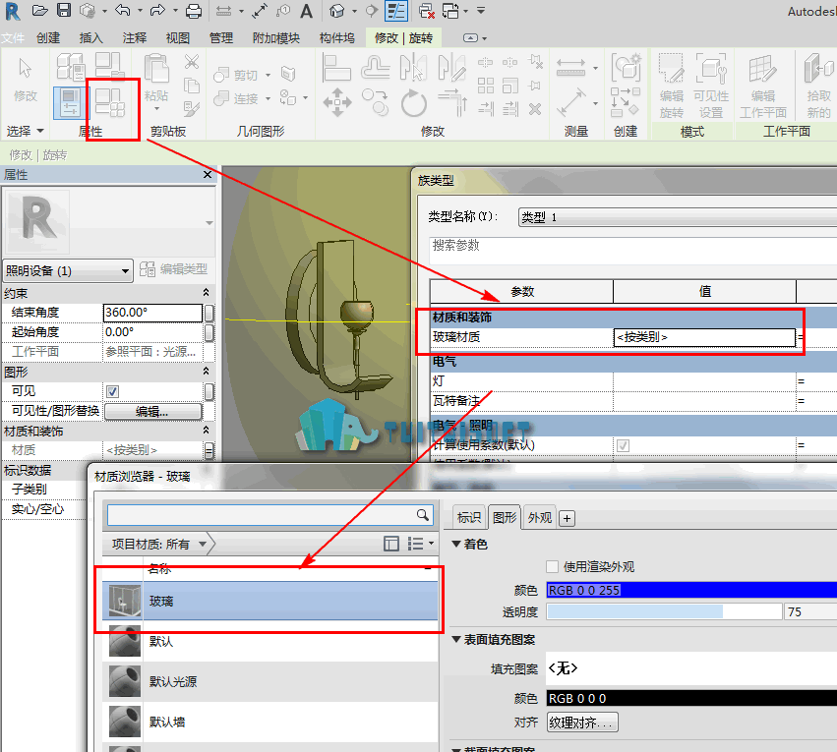Click the Cut to clipboard scissors icon

tap(192, 62)
